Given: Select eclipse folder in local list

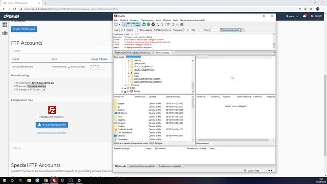Looking at the screenshot, I should click(121, 103).
